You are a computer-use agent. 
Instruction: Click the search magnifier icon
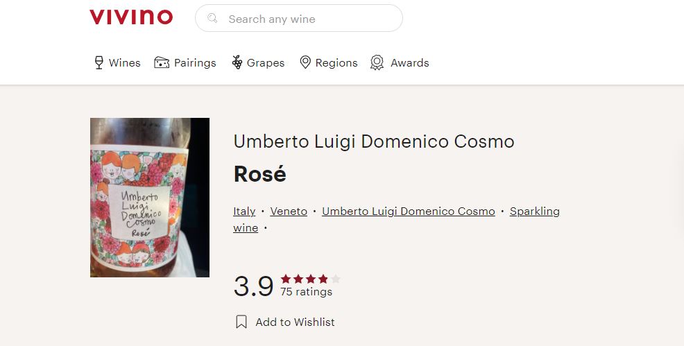213,19
